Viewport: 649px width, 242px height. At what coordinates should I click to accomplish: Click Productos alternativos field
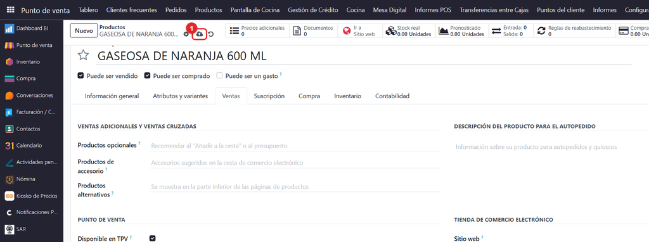pyautogui.click(x=295, y=187)
